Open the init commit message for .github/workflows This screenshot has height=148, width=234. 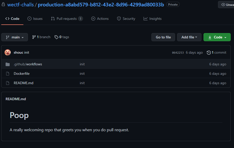point(82,64)
